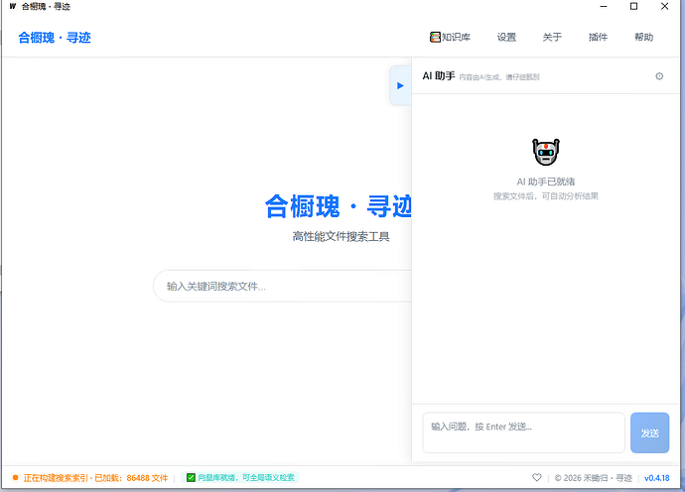Open the 关于 about menu
The height and width of the screenshot is (492, 685).
pos(552,37)
